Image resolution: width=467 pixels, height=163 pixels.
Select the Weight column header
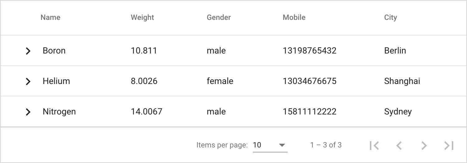pos(142,17)
